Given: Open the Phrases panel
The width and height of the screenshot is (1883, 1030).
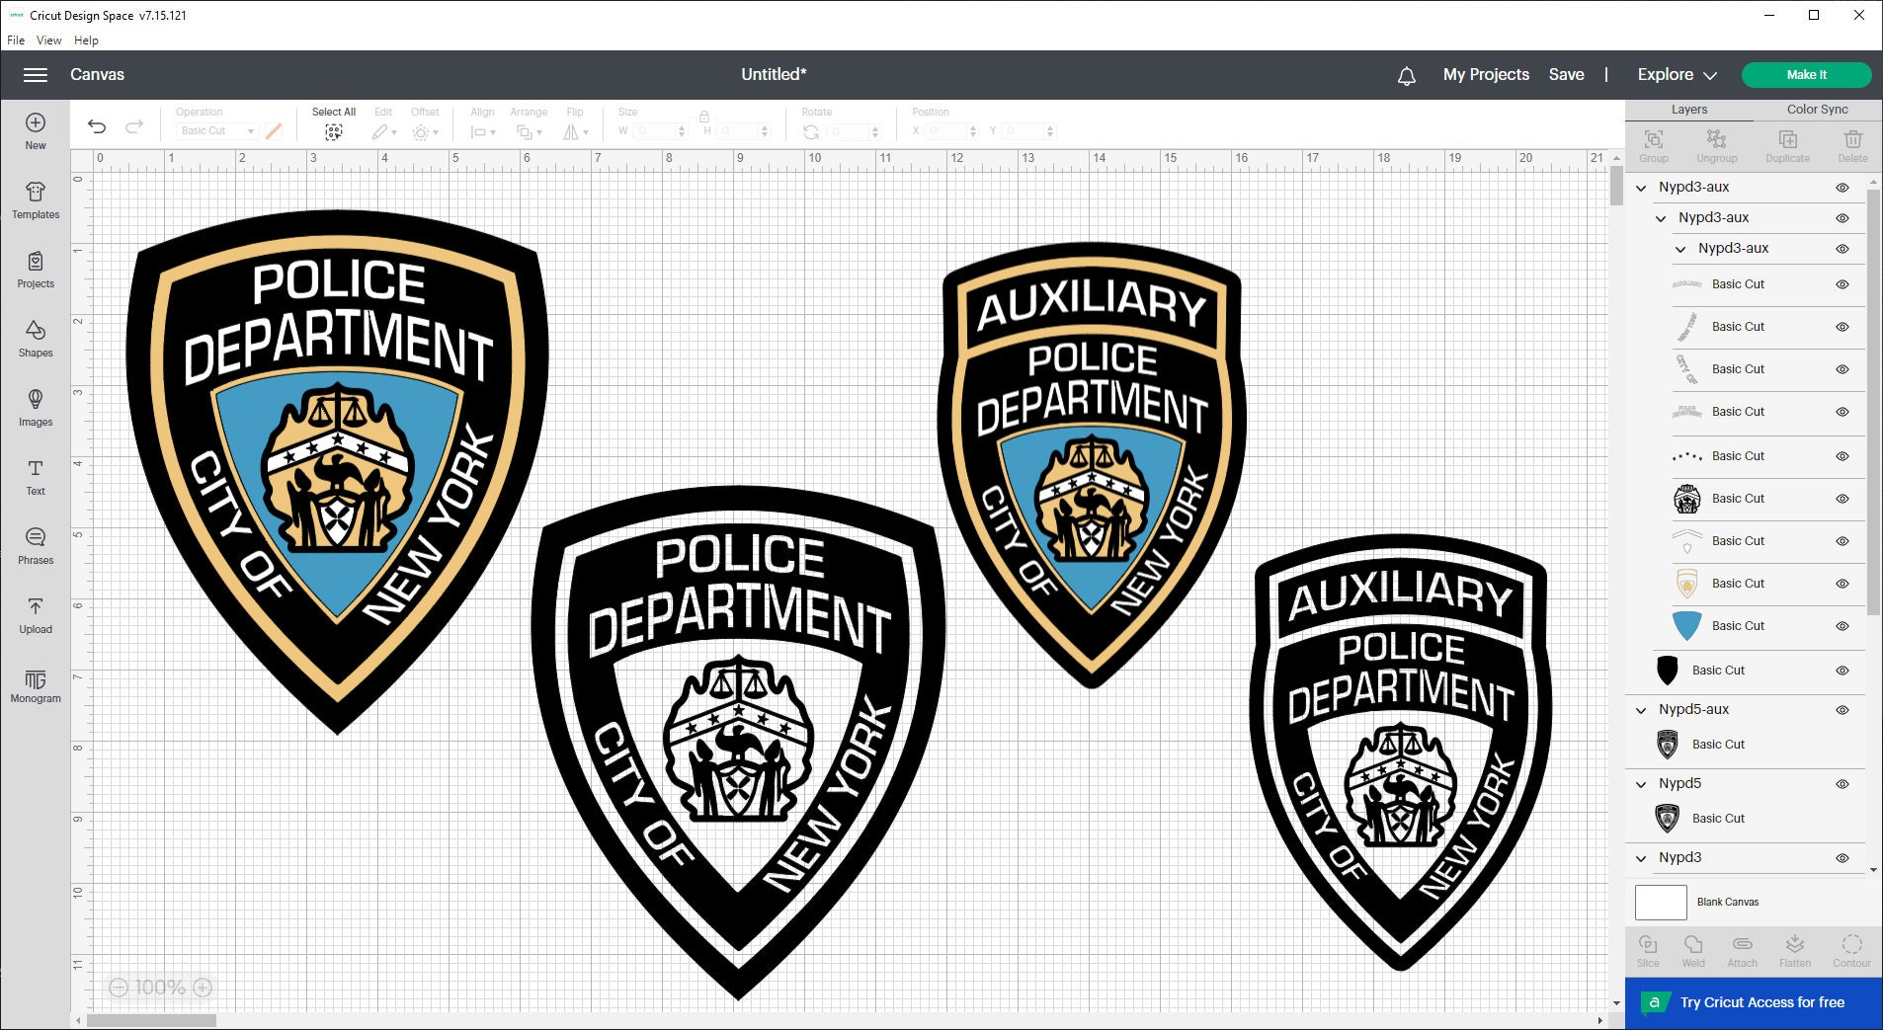Looking at the screenshot, I should (36, 546).
